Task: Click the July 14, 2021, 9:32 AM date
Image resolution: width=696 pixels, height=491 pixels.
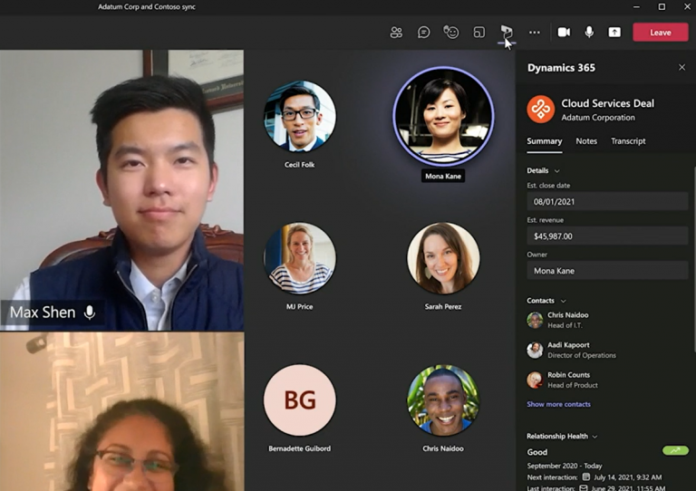Action: (x=628, y=477)
